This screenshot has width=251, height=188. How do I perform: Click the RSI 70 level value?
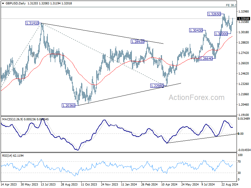(x=239, y=162)
